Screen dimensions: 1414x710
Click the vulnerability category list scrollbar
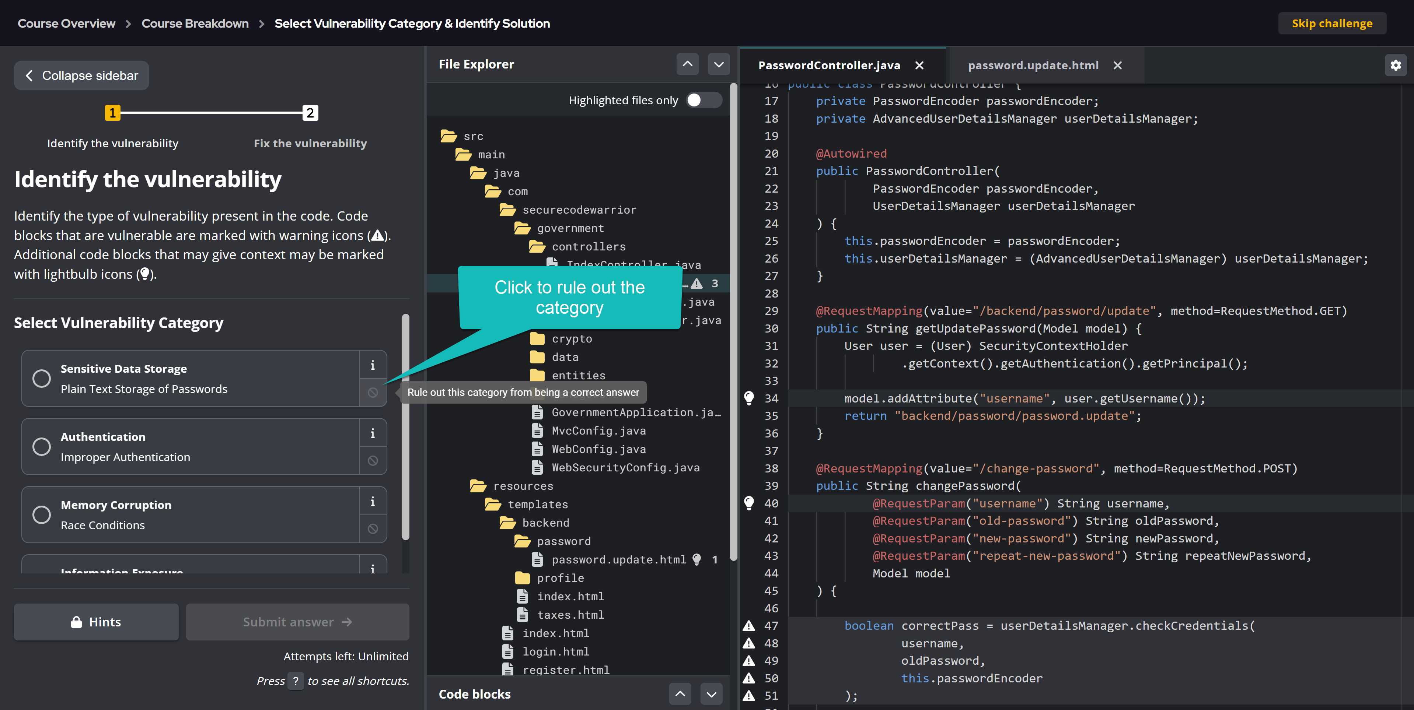[406, 427]
